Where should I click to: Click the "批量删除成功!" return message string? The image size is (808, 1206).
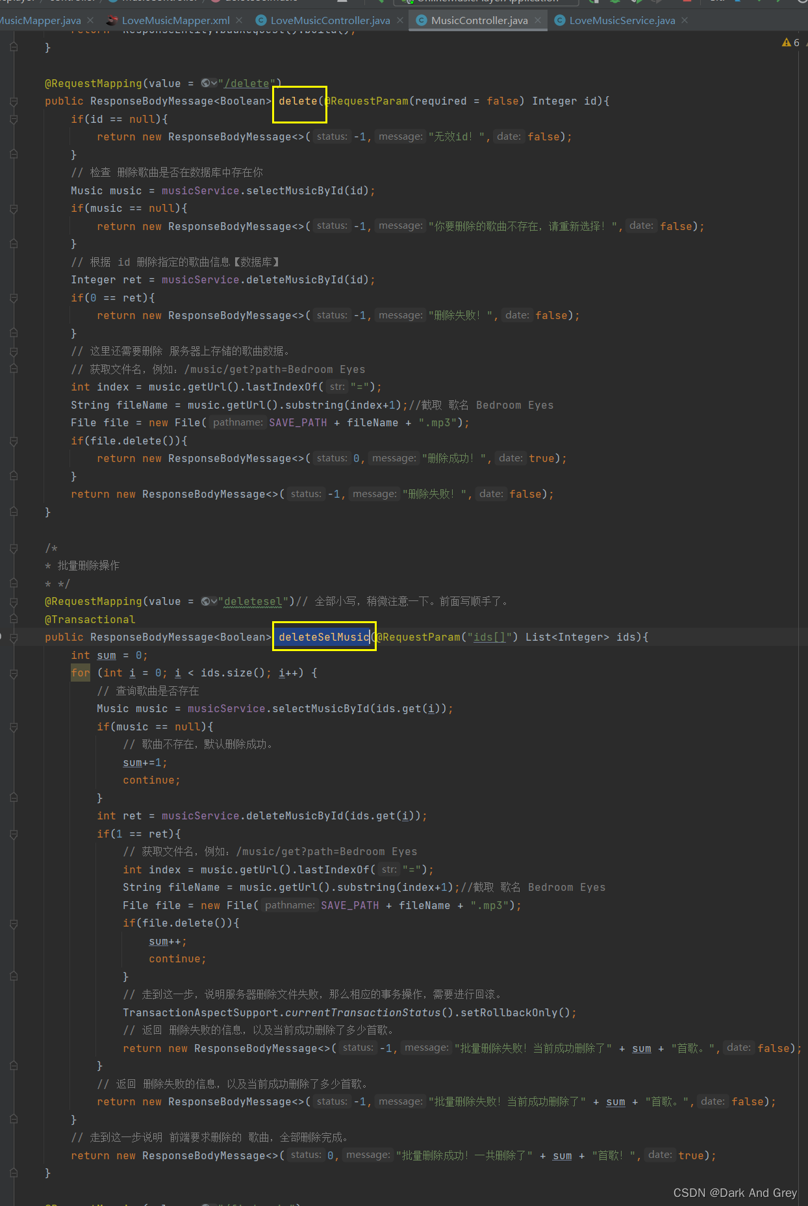(464, 1156)
